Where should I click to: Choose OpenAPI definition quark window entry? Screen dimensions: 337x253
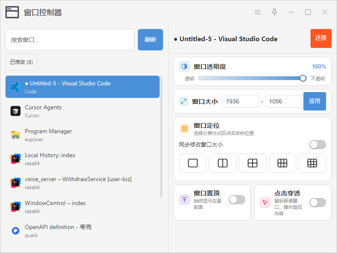point(82,231)
